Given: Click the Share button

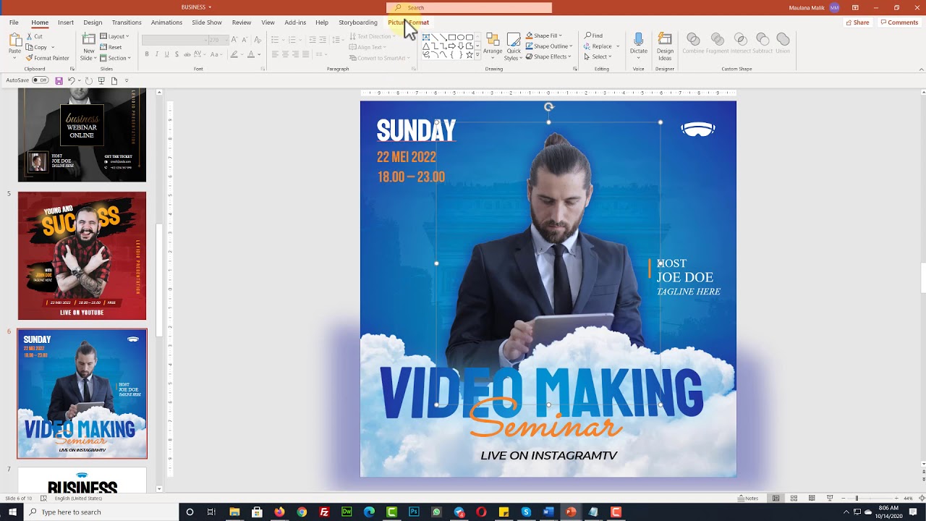Looking at the screenshot, I should (857, 22).
